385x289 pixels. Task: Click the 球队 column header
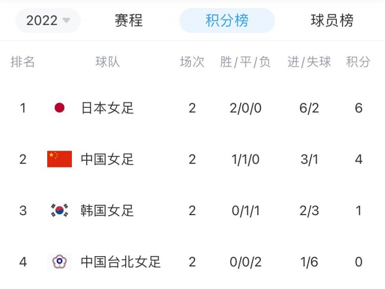coord(108,62)
